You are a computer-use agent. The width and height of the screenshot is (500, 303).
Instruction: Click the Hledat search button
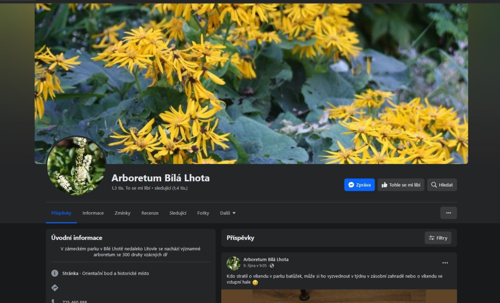[442, 185]
